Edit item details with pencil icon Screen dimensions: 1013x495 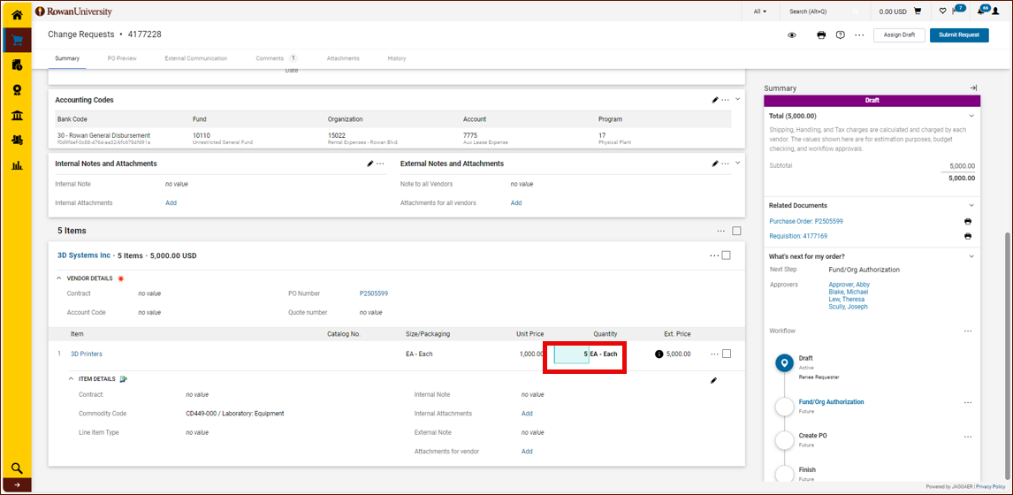[714, 381]
